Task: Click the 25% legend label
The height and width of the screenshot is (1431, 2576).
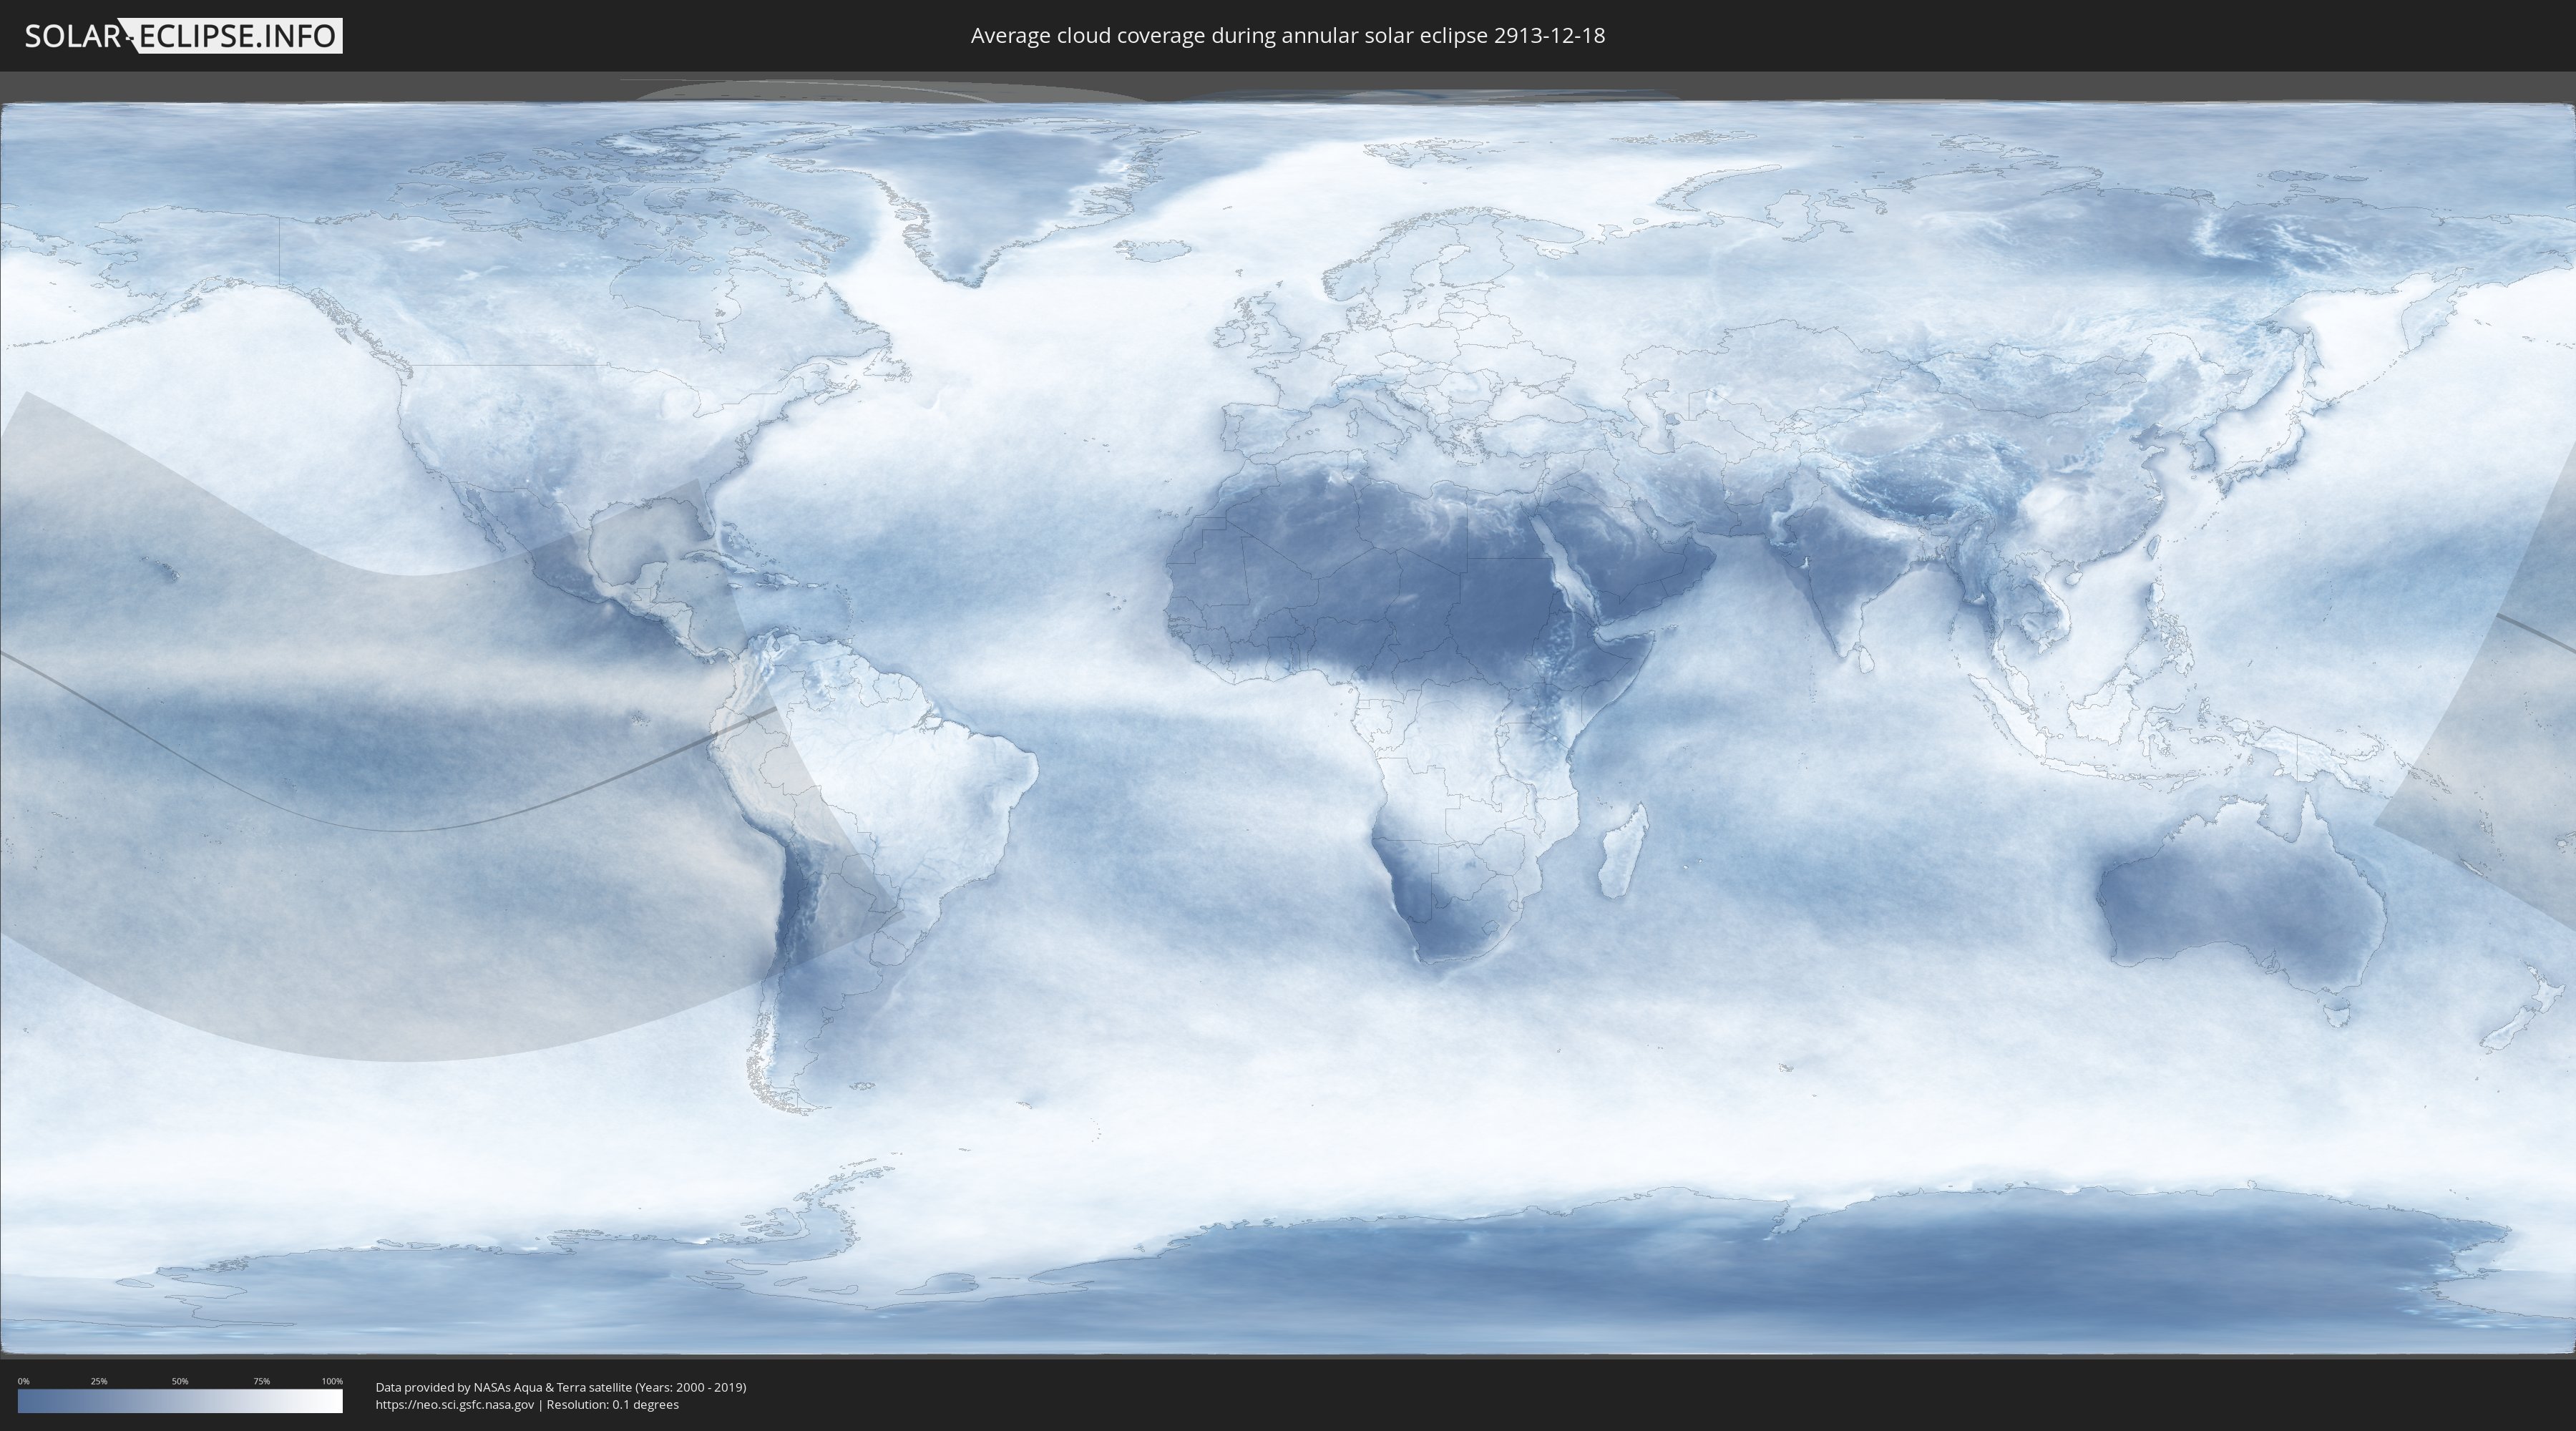Action: click(x=99, y=1381)
